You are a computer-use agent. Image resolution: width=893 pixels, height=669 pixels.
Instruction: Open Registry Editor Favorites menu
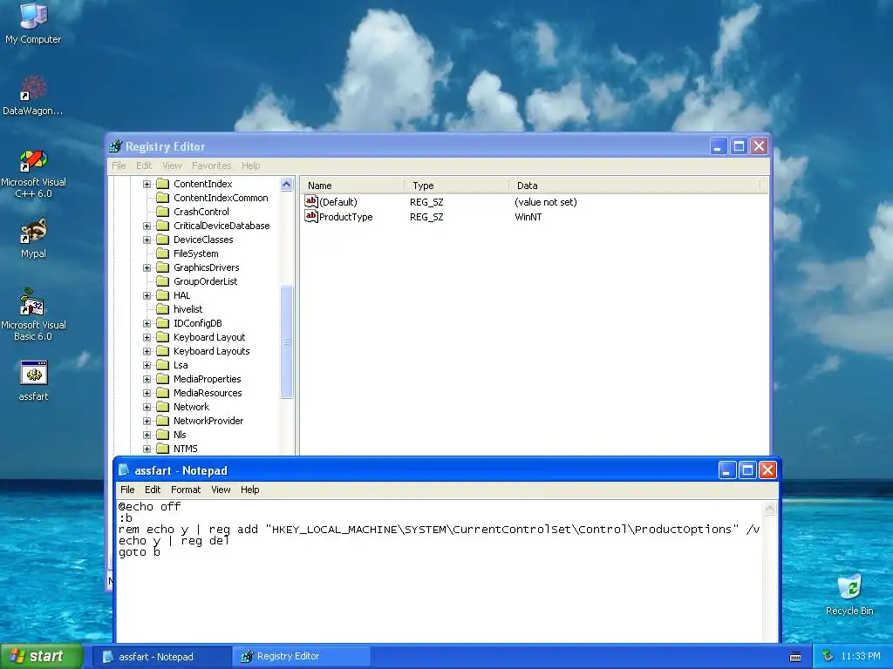211,166
